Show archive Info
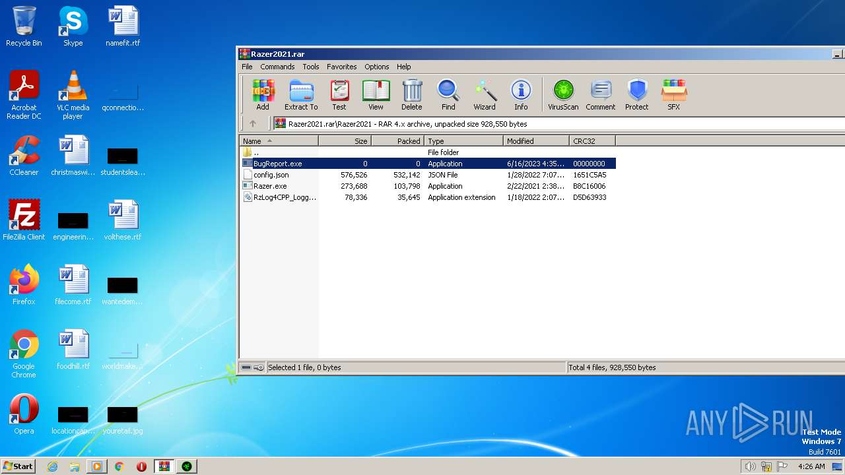 (521, 94)
